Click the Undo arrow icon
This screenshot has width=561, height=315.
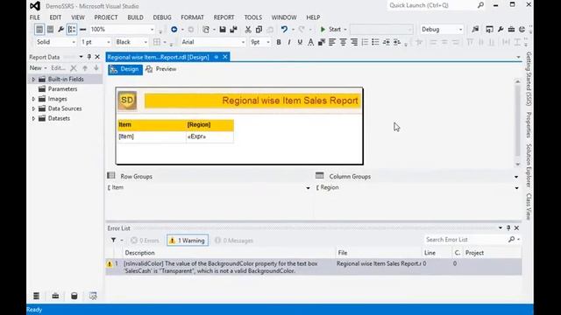pos(284,29)
